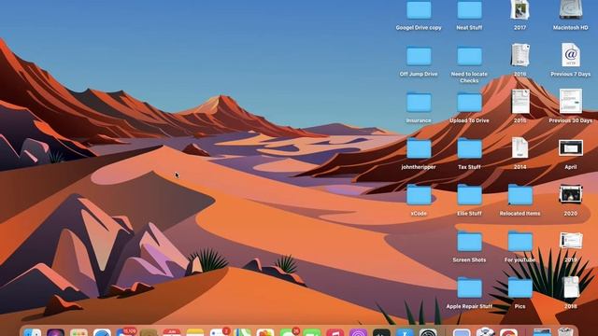This screenshot has width=598, height=336.
Task: Select the Off Jump Drive folder
Action: pos(419,56)
